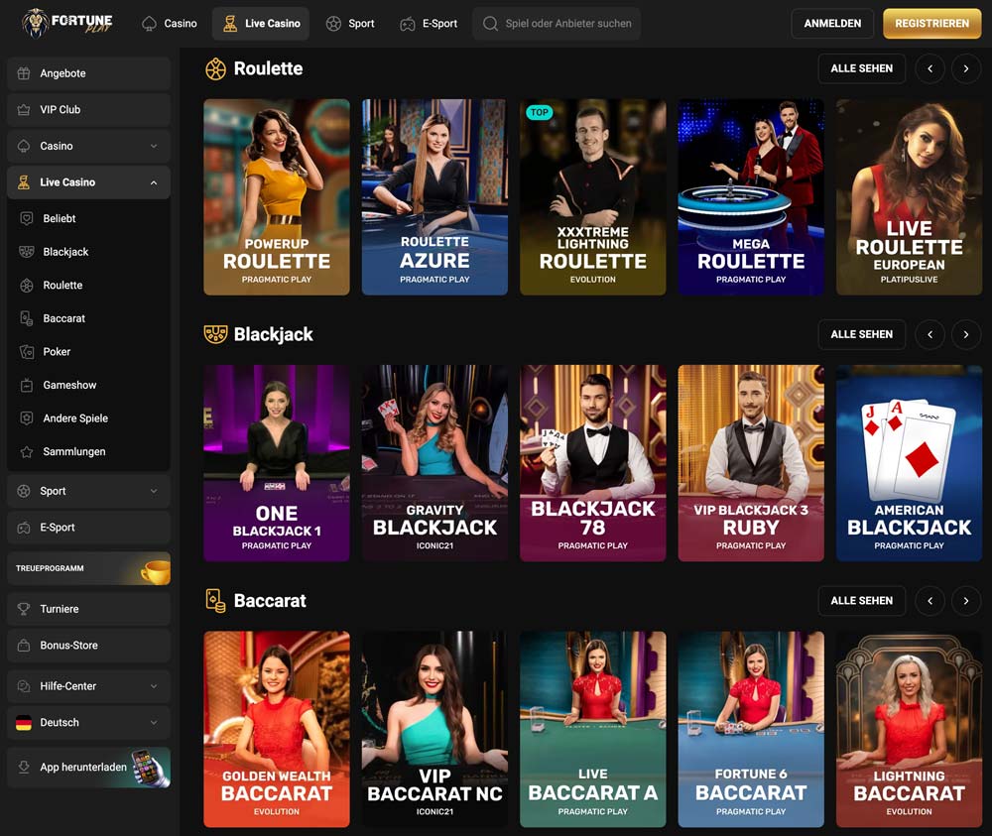The height and width of the screenshot is (836, 992).
Task: Click the Roulette wheel icon in sidebar
Action: [x=27, y=286]
